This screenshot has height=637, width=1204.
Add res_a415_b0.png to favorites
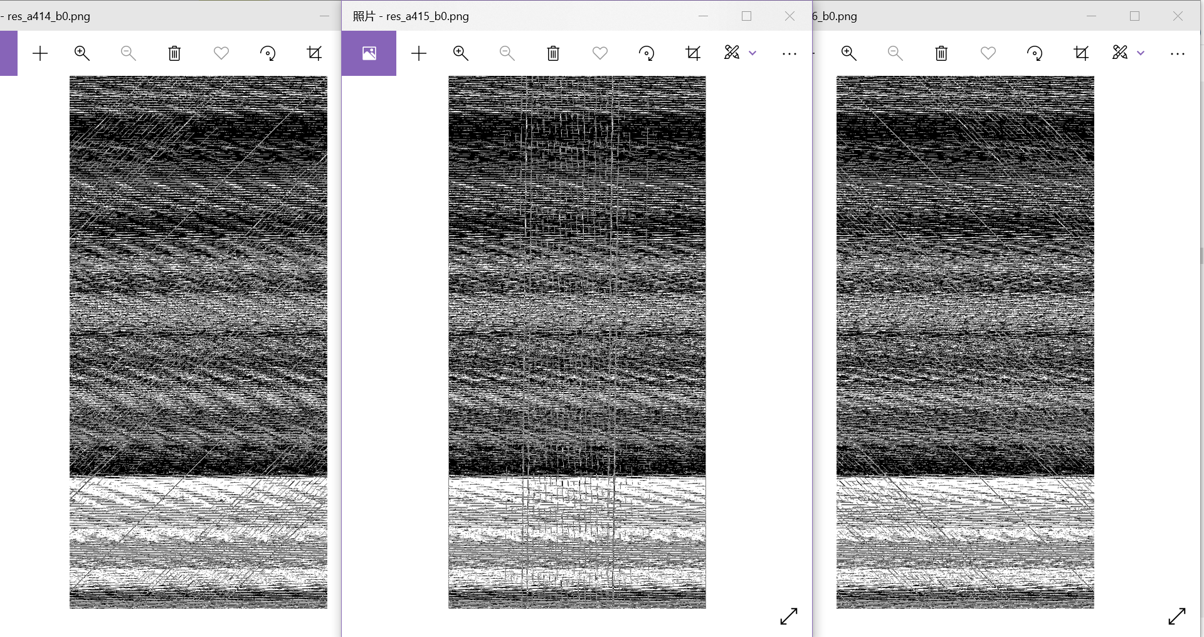pos(600,53)
